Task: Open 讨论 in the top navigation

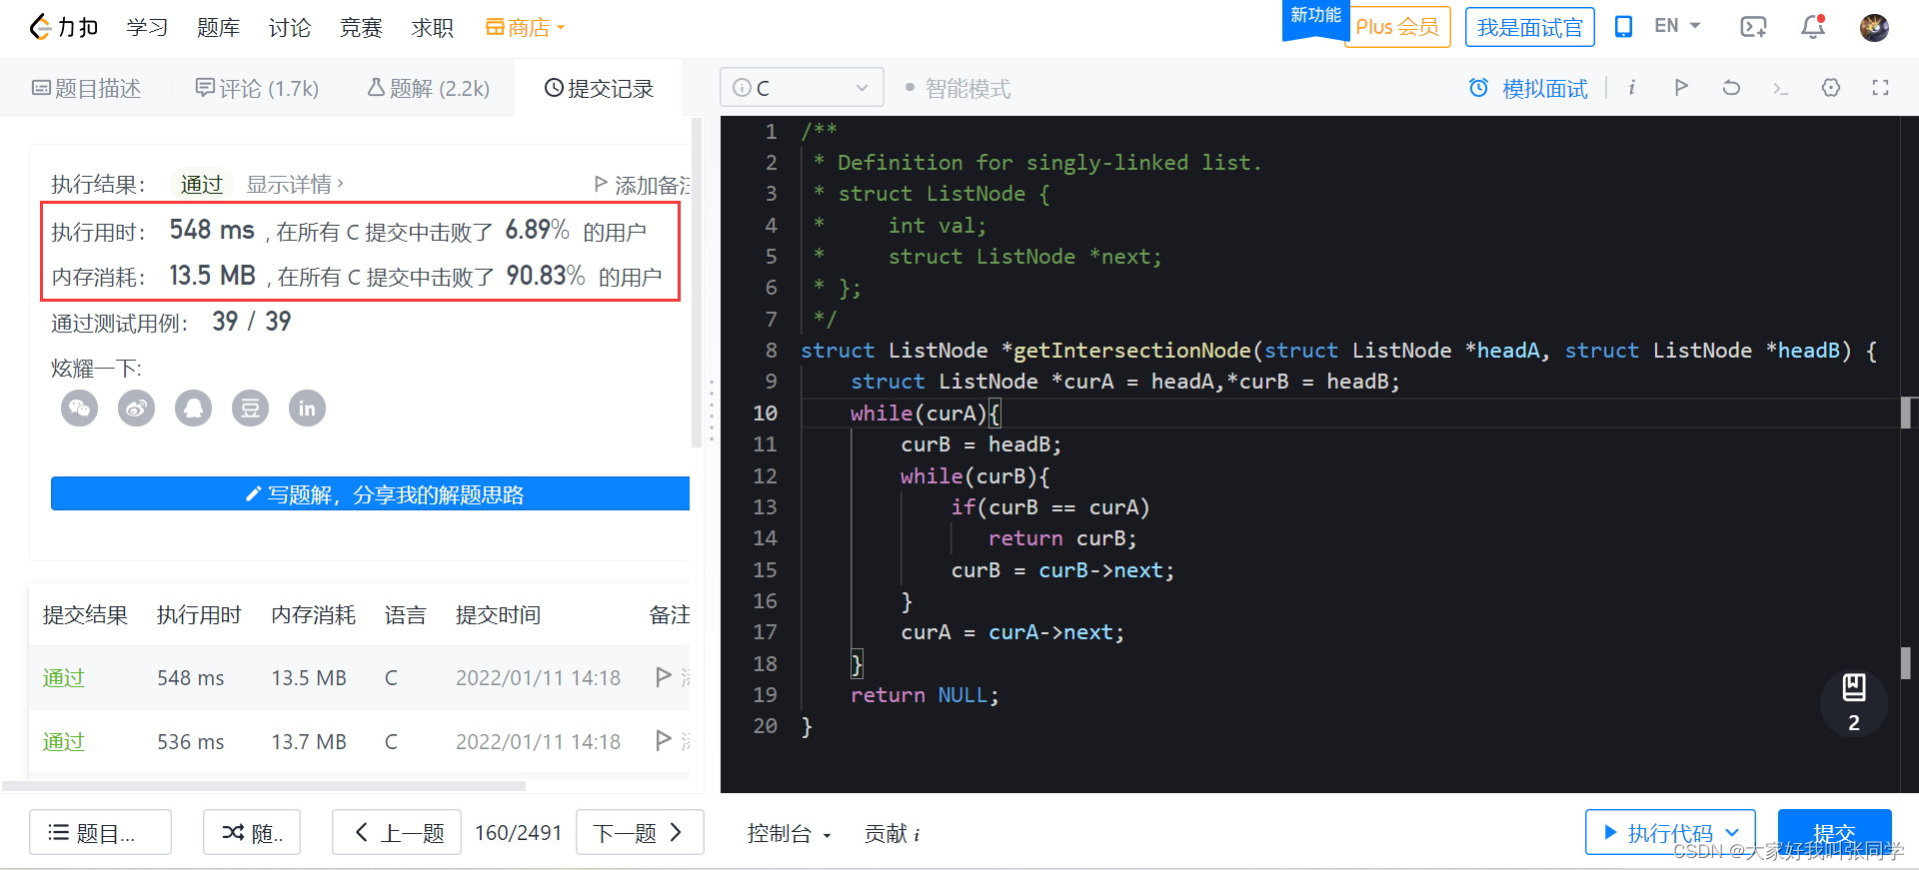Action: coord(290,27)
